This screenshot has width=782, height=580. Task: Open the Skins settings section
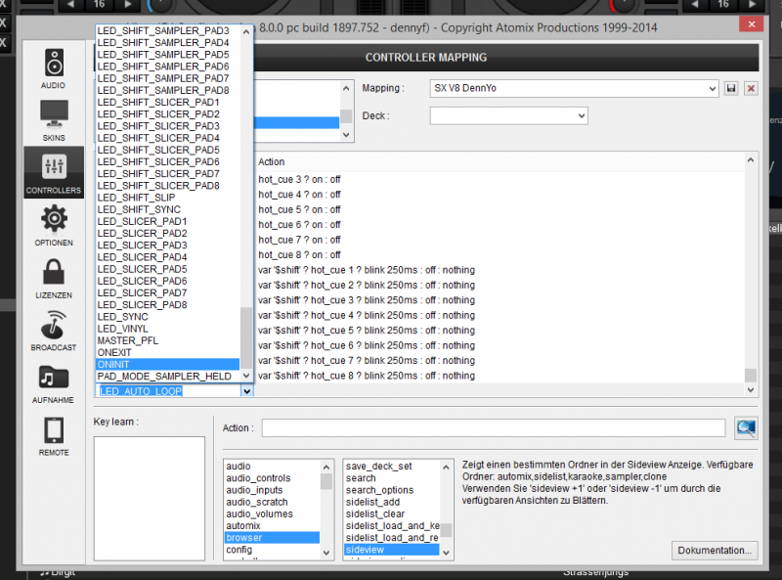click(x=54, y=120)
